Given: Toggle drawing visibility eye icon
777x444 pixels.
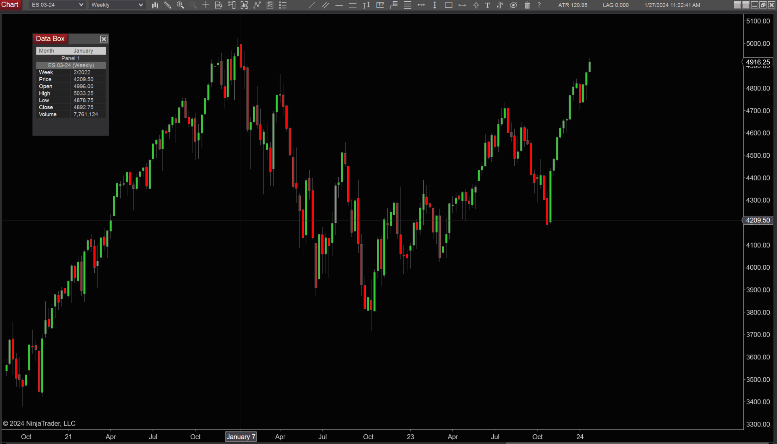Looking at the screenshot, I should pyautogui.click(x=513, y=5).
